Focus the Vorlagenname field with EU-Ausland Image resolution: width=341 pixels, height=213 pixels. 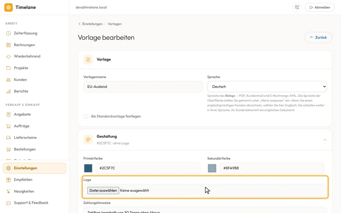[143, 87]
